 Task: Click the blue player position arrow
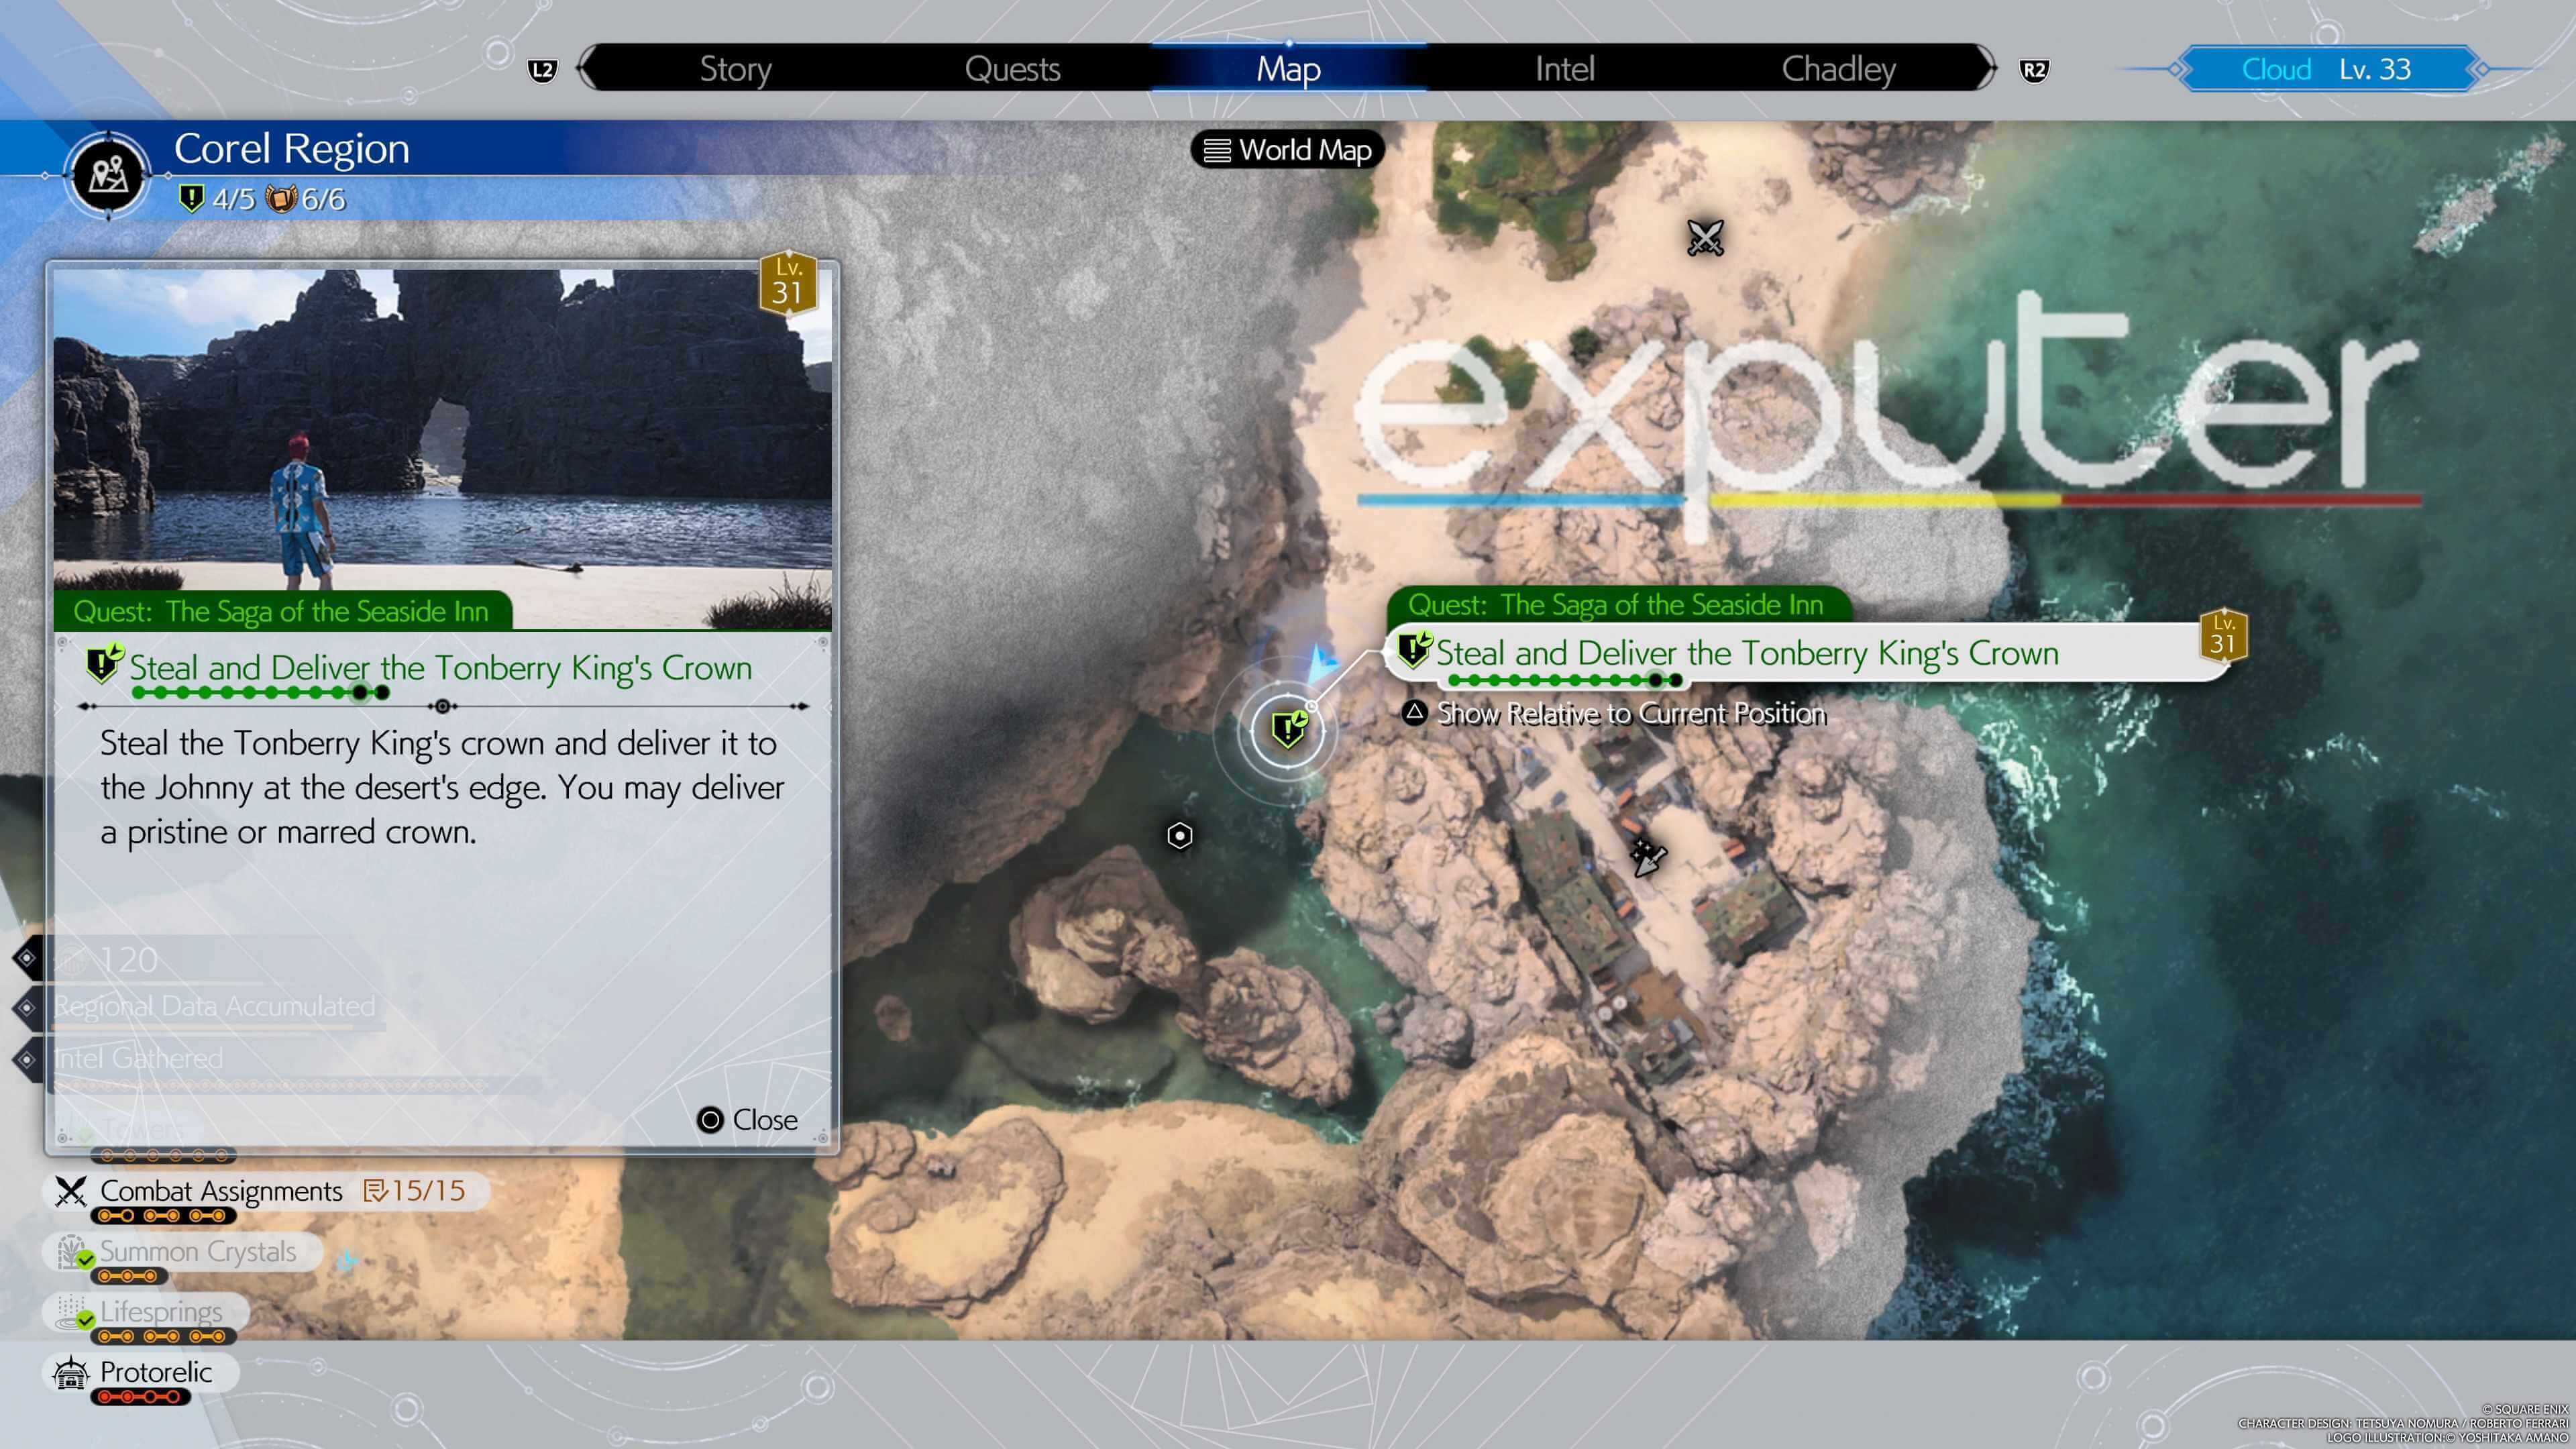[x=1321, y=664]
